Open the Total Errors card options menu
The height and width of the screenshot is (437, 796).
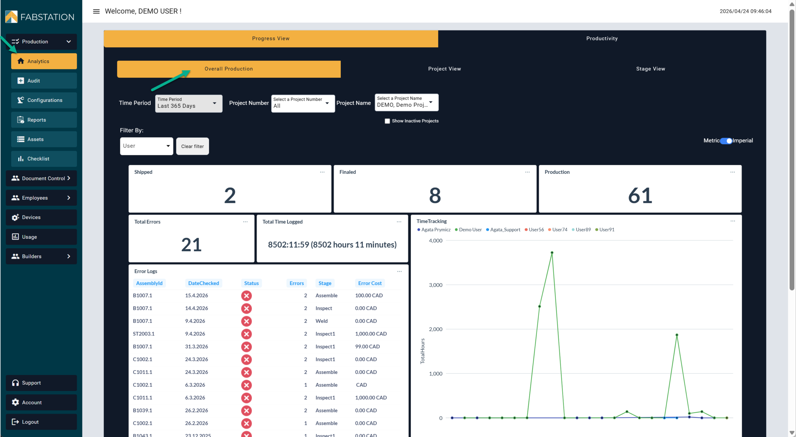pyautogui.click(x=245, y=222)
